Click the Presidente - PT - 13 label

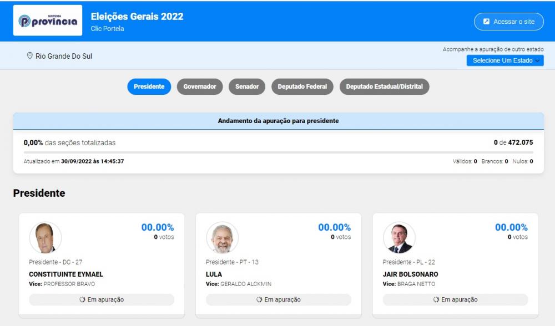(x=232, y=262)
